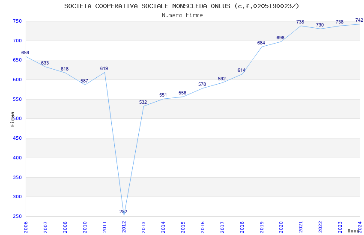Select the 698 data label
364x235 pixels.
280,38
